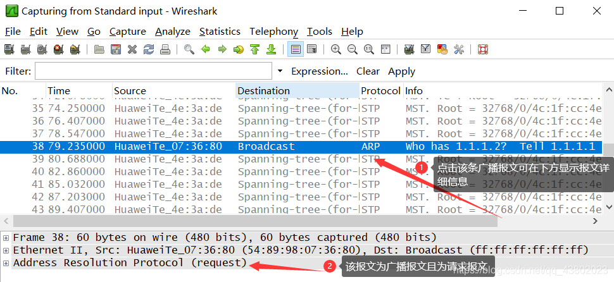Close the capture file X icon
This screenshot has width=614, height=282.
point(132,49)
